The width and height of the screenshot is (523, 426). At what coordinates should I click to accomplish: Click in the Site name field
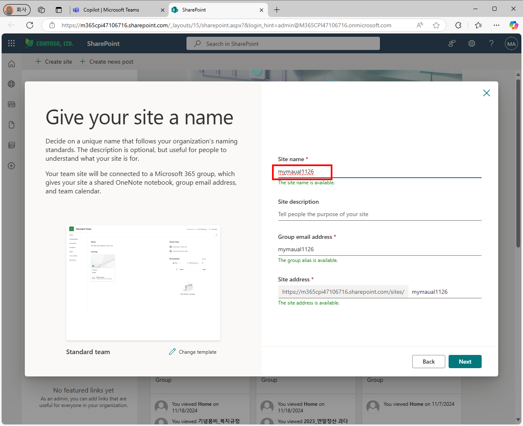[380, 171]
